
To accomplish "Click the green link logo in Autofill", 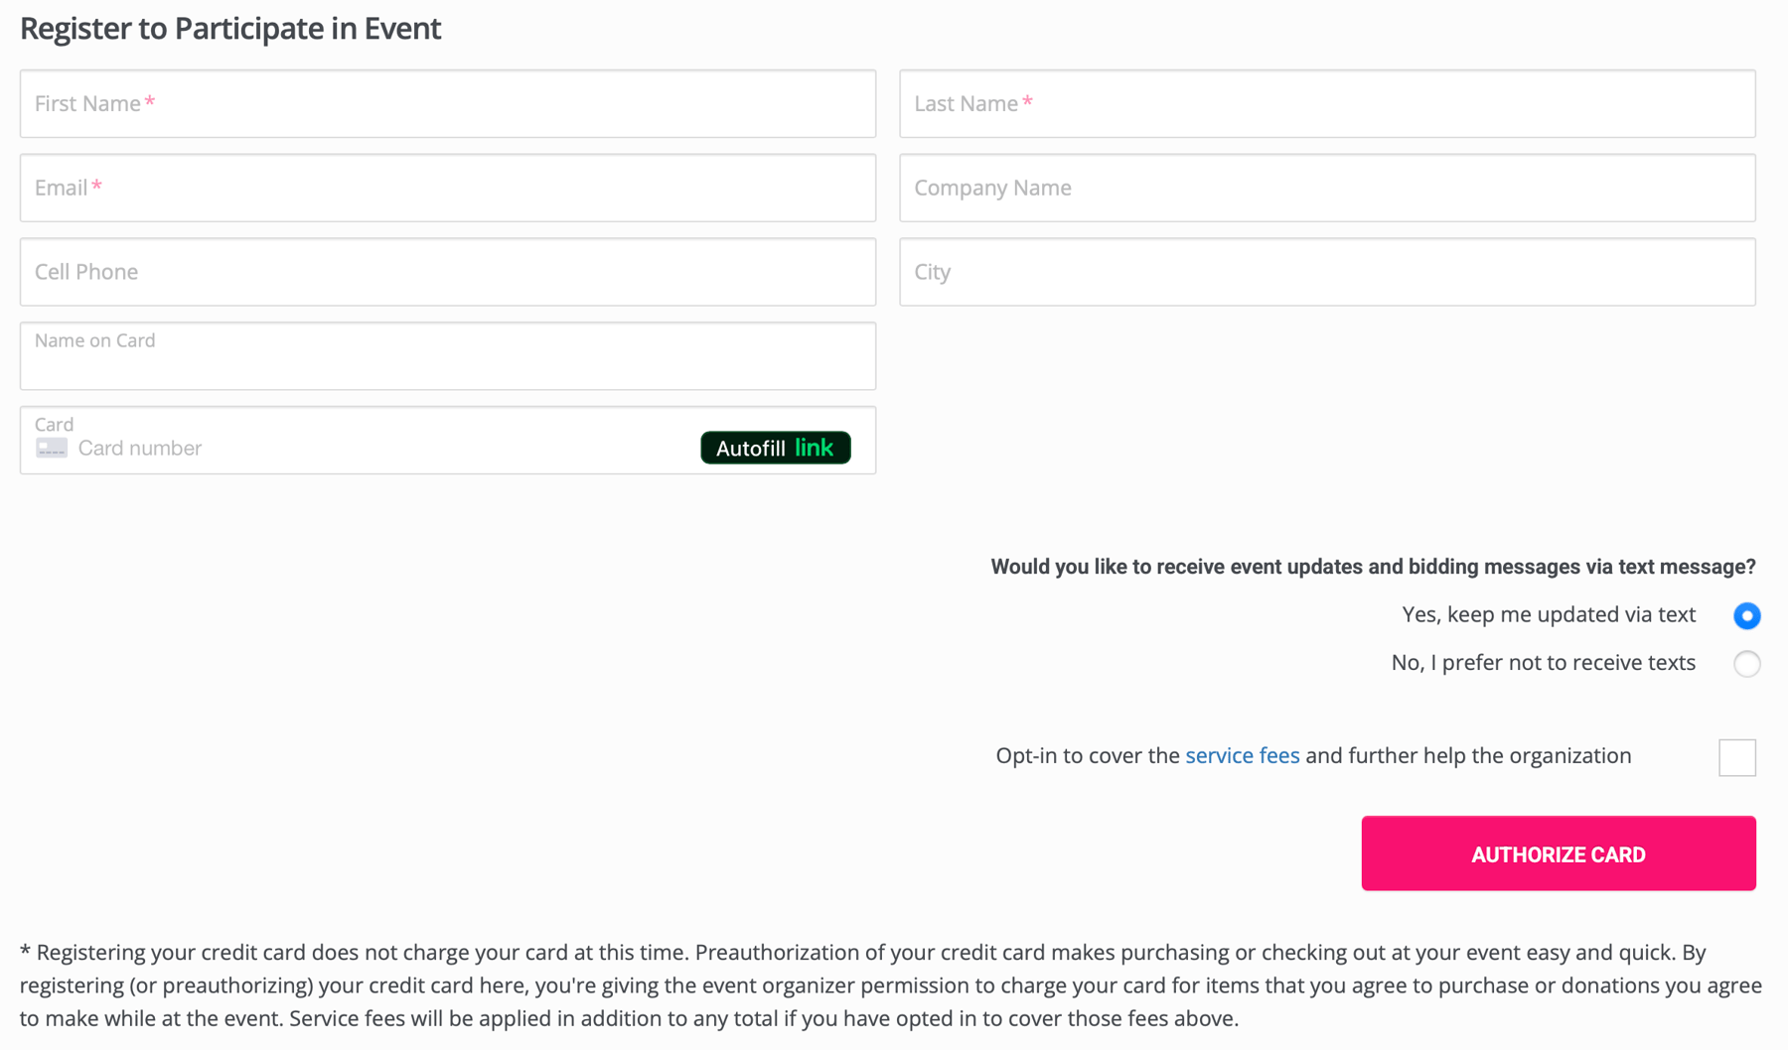I will [x=814, y=448].
